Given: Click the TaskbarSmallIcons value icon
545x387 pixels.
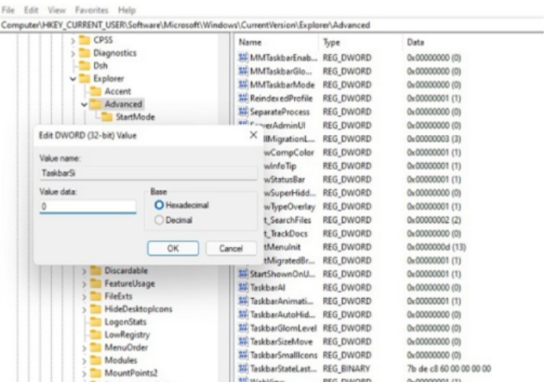Looking at the screenshot, I should click(243, 354).
